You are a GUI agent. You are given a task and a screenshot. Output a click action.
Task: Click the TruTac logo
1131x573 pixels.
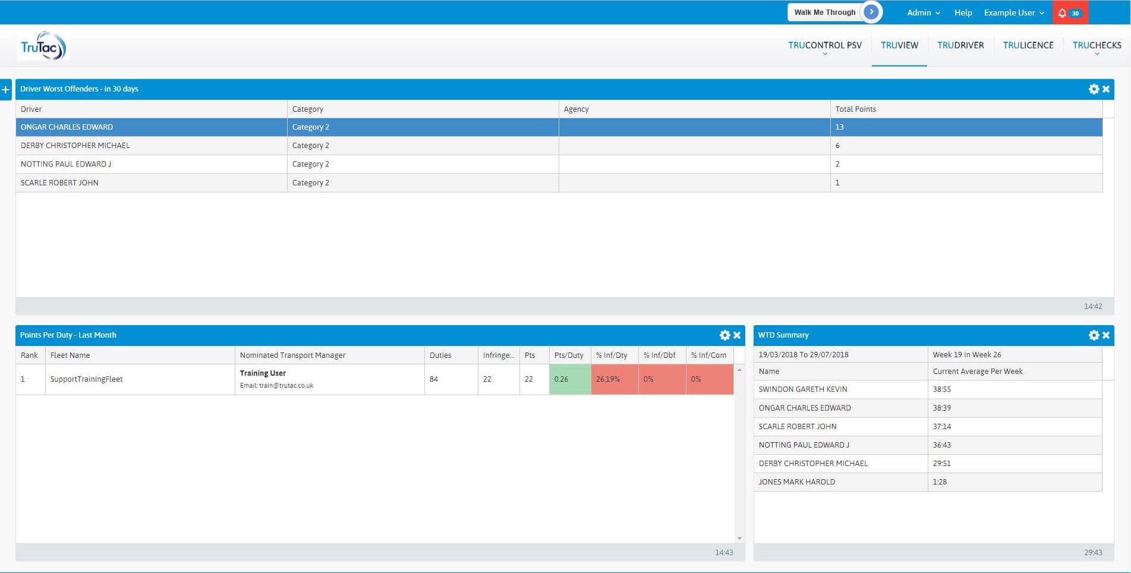click(x=43, y=46)
